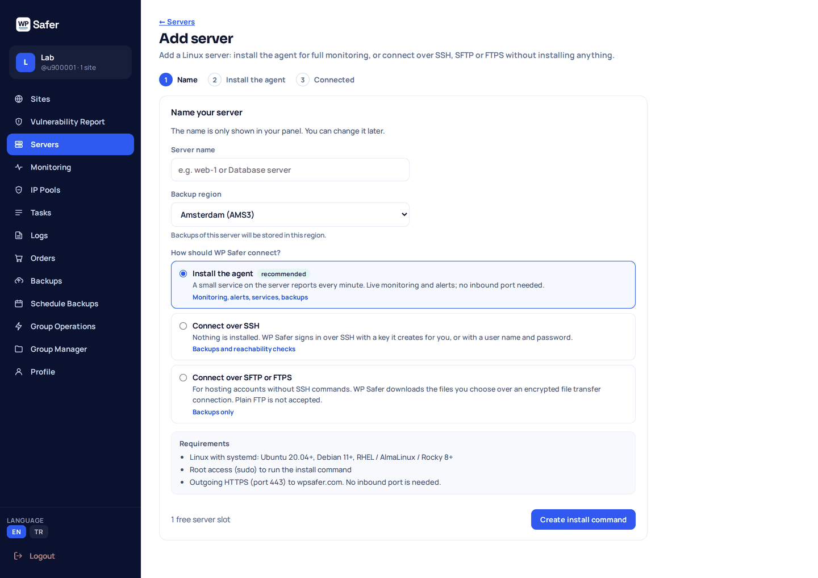Click the Logout door icon

18,556
